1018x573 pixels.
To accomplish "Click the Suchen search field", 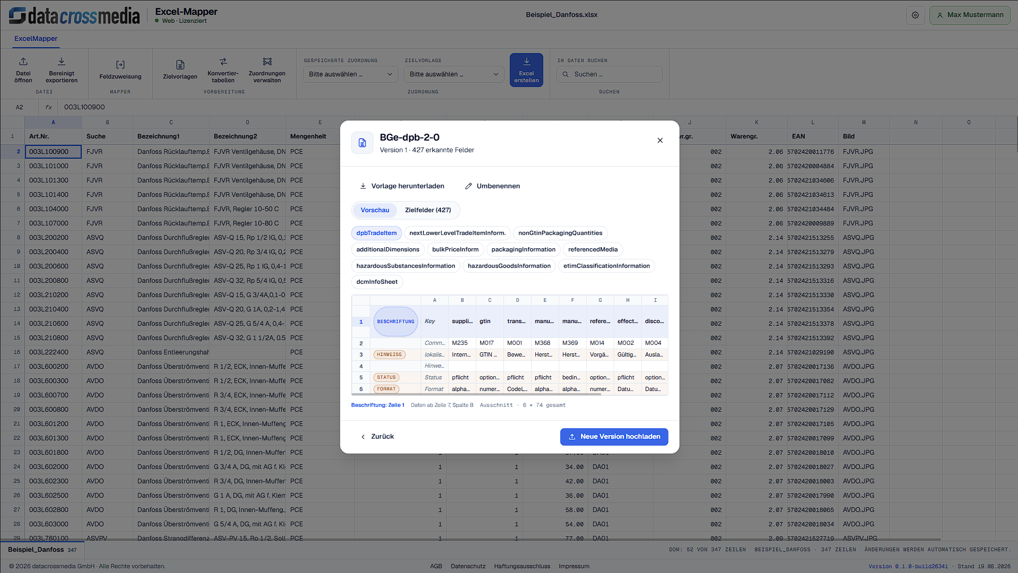I will pyautogui.click(x=609, y=74).
